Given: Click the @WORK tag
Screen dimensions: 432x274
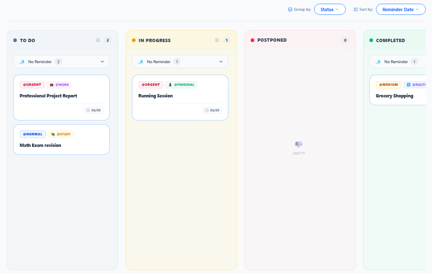Looking at the screenshot, I should (59, 85).
